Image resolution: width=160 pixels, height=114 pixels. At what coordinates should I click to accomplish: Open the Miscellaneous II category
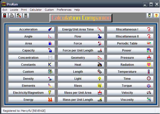point(130,36)
